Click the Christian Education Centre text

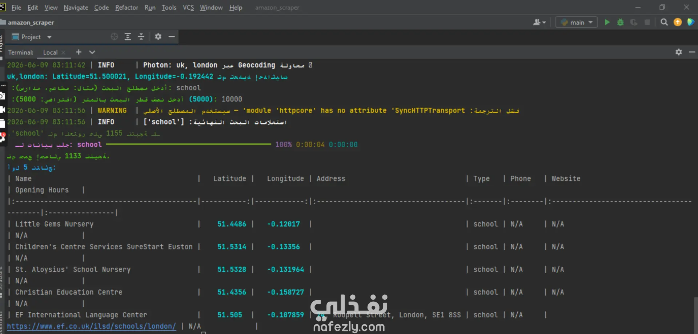69,292
